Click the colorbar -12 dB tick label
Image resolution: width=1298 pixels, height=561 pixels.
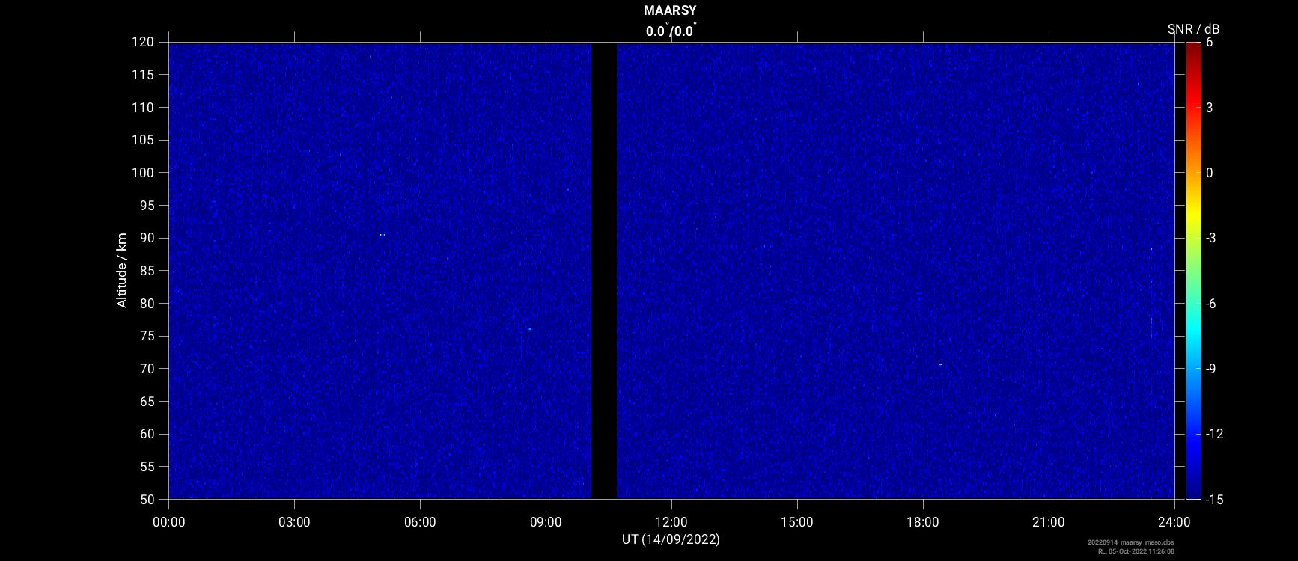pos(1215,434)
